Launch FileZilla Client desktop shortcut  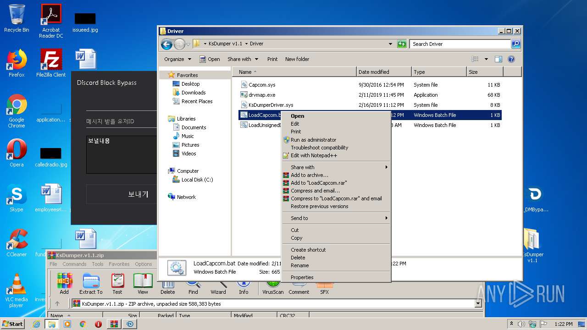(51, 63)
